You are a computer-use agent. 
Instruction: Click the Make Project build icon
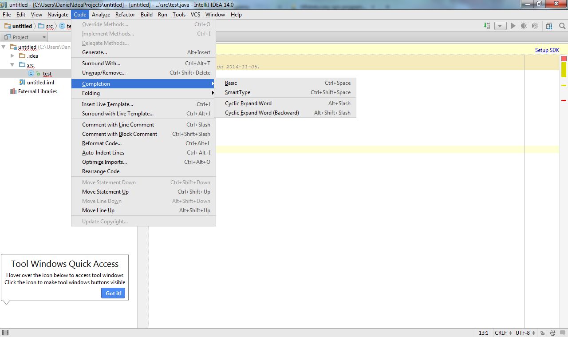(x=487, y=26)
